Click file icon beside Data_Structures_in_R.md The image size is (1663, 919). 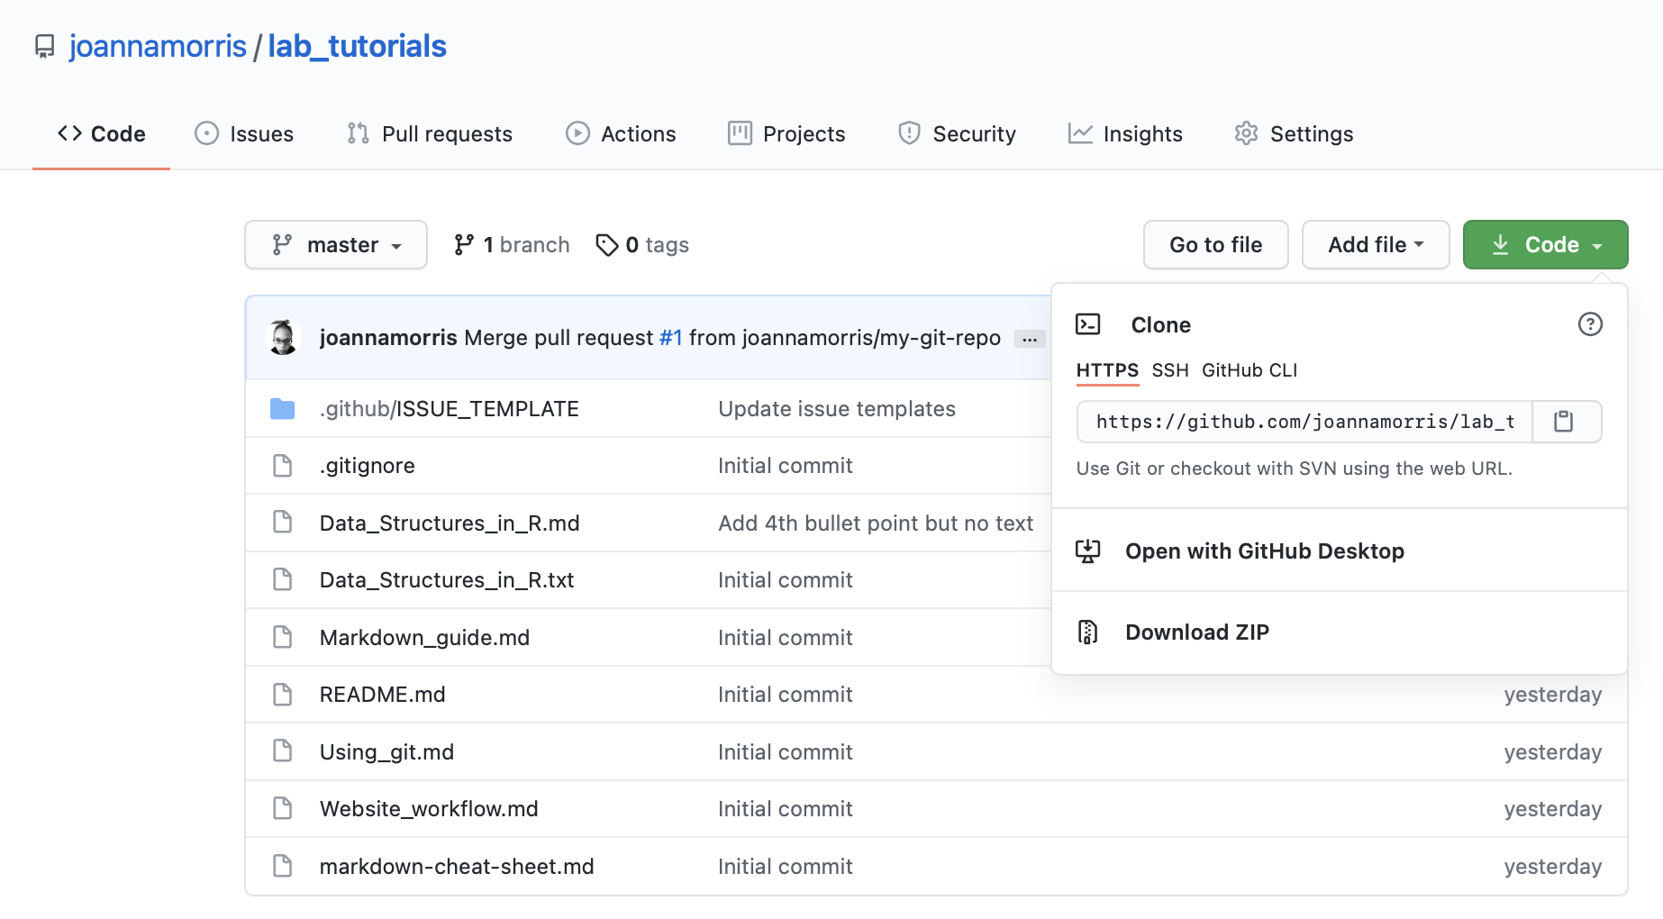click(x=283, y=523)
